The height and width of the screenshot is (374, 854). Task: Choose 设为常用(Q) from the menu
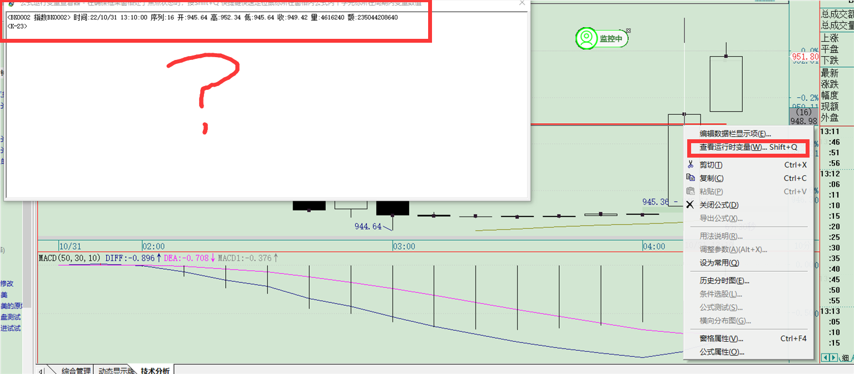[748, 262]
